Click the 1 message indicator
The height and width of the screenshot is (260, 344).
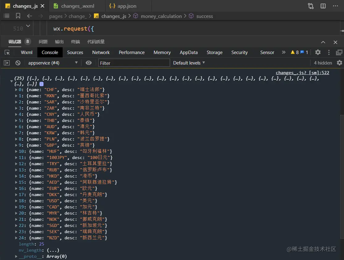click(x=304, y=52)
